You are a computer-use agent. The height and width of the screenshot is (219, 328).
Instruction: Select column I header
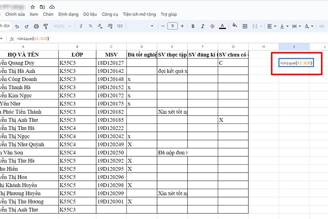pos(294,46)
